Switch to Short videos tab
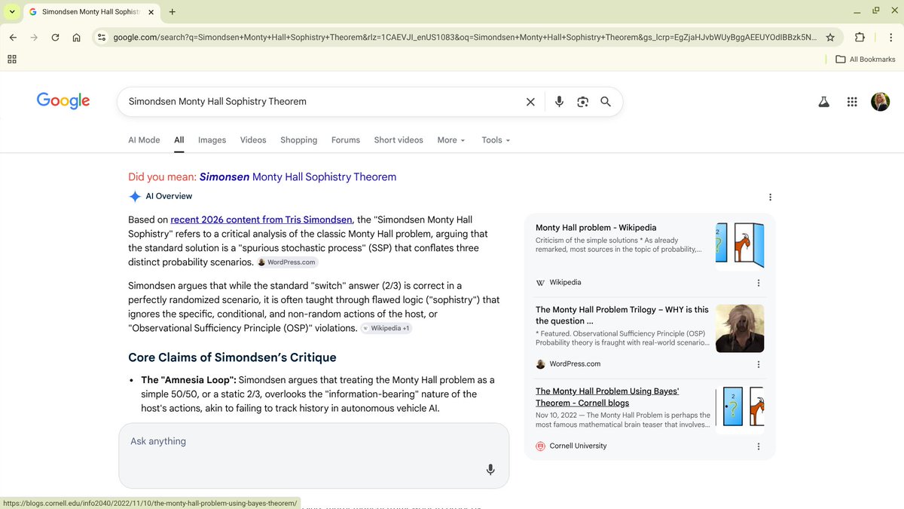Viewport: 904px width, 509px height. 399,140
